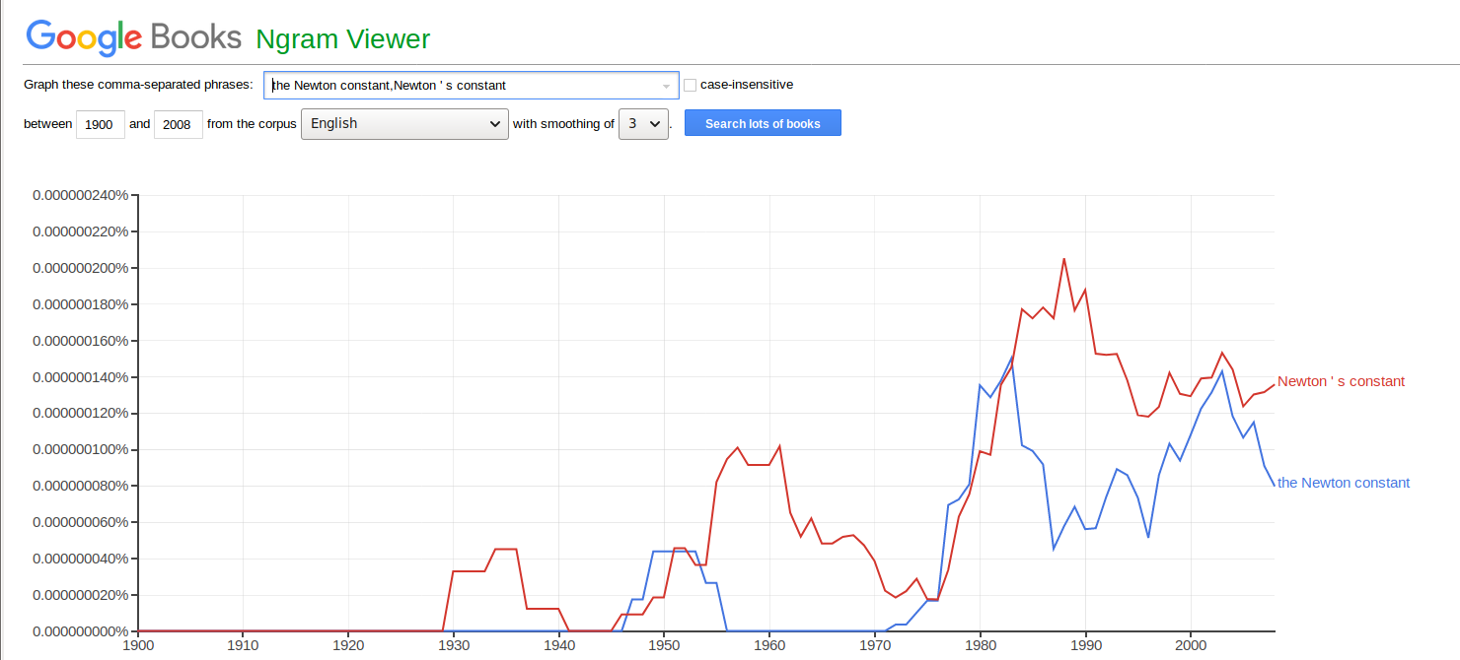The image size is (1460, 660).
Task: Click the red "Newton ' s constant" legend label
Action: 1341,381
